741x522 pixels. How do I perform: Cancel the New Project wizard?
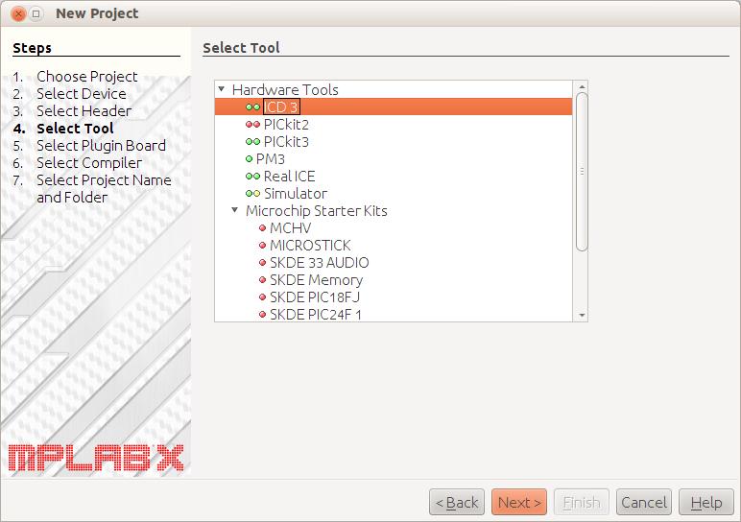644,502
